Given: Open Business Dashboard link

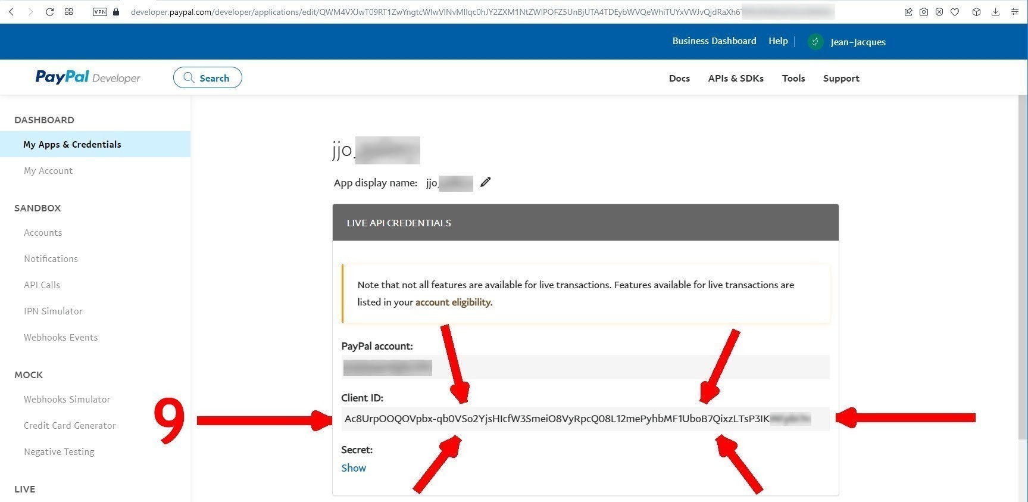Looking at the screenshot, I should pyautogui.click(x=714, y=41).
